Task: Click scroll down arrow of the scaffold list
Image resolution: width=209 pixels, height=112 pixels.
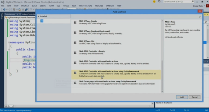Action: [x=162, y=92]
